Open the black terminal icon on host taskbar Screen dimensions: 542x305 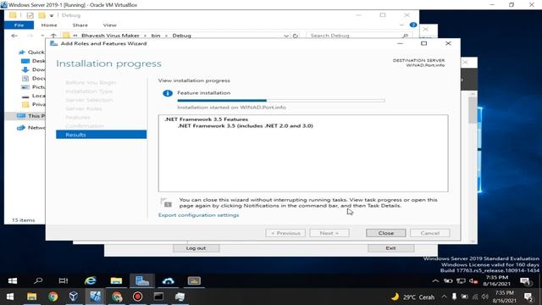(x=158, y=297)
